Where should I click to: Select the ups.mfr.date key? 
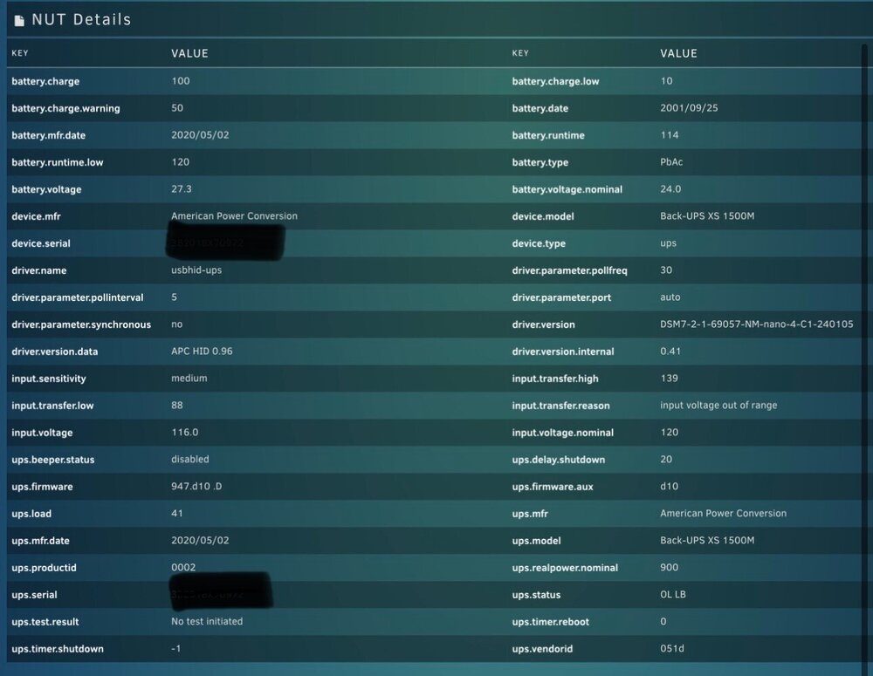(x=41, y=541)
